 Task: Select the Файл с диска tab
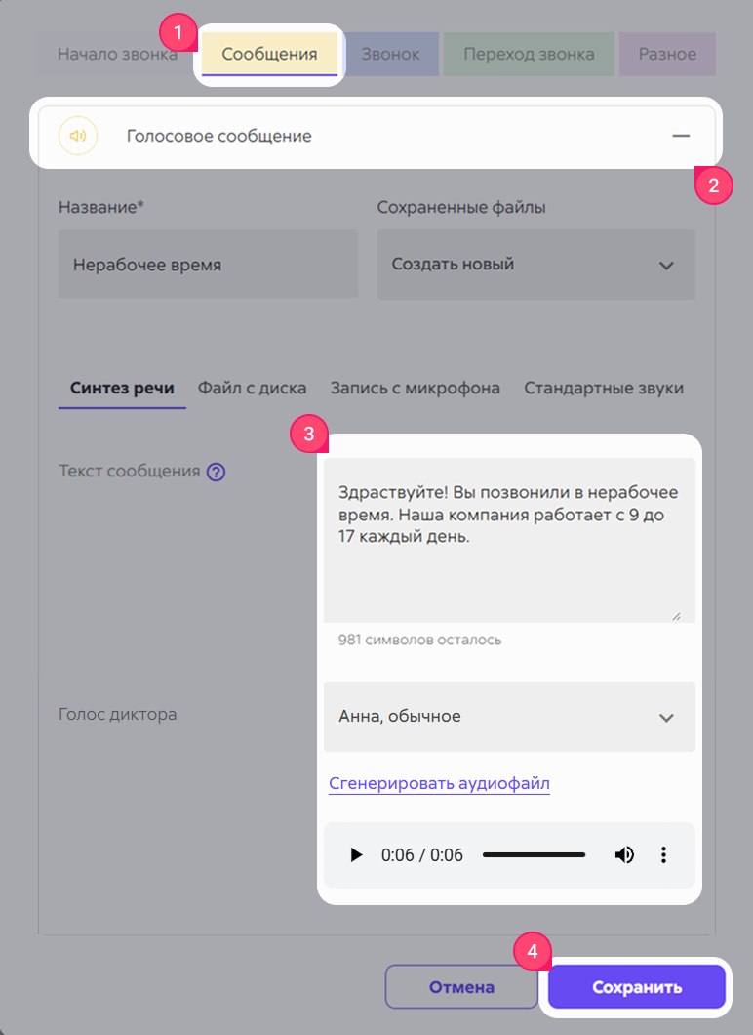click(252, 389)
